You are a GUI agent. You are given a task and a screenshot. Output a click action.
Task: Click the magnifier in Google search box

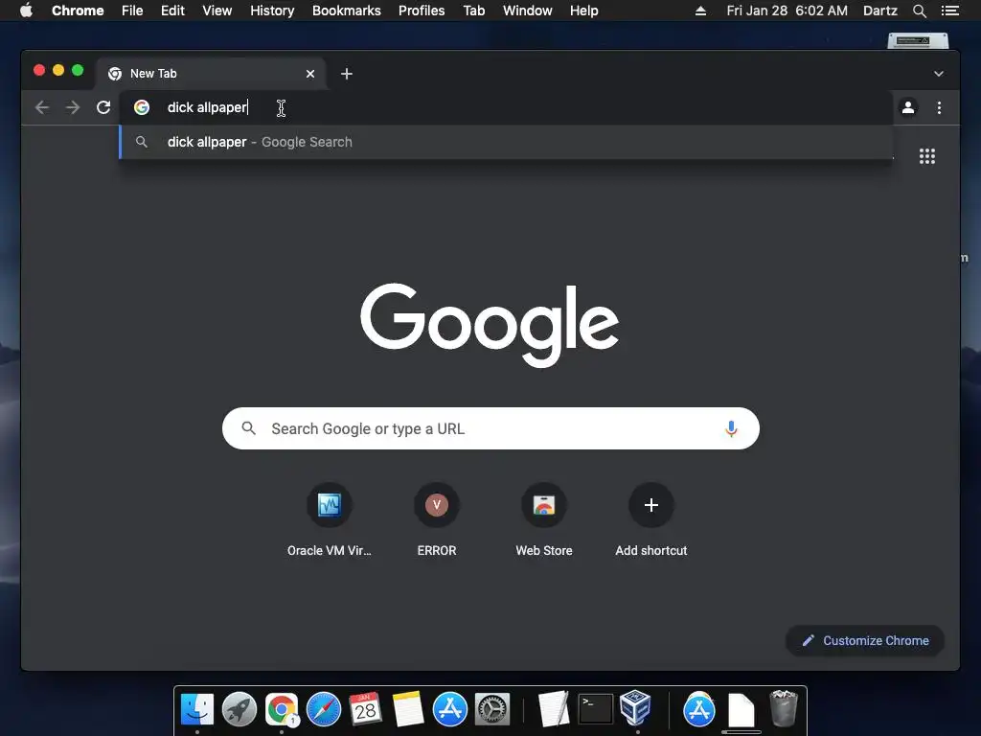(x=248, y=428)
